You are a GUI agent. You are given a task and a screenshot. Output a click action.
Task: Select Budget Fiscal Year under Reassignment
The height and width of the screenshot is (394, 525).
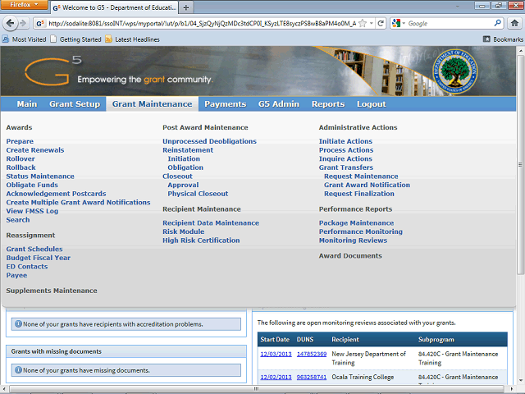click(39, 258)
